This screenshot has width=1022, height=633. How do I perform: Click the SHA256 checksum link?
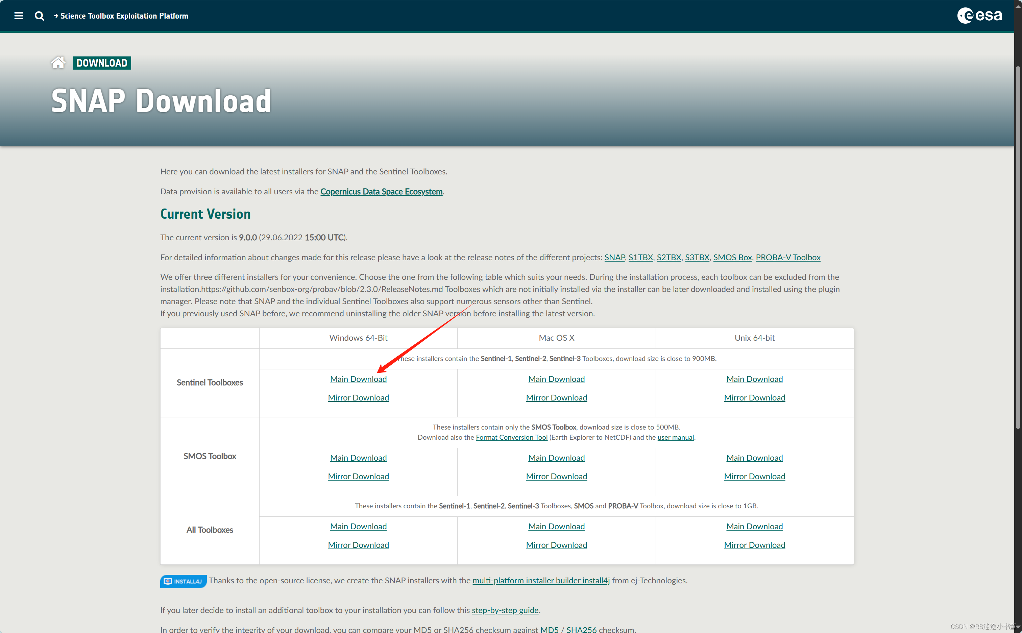tap(581, 629)
